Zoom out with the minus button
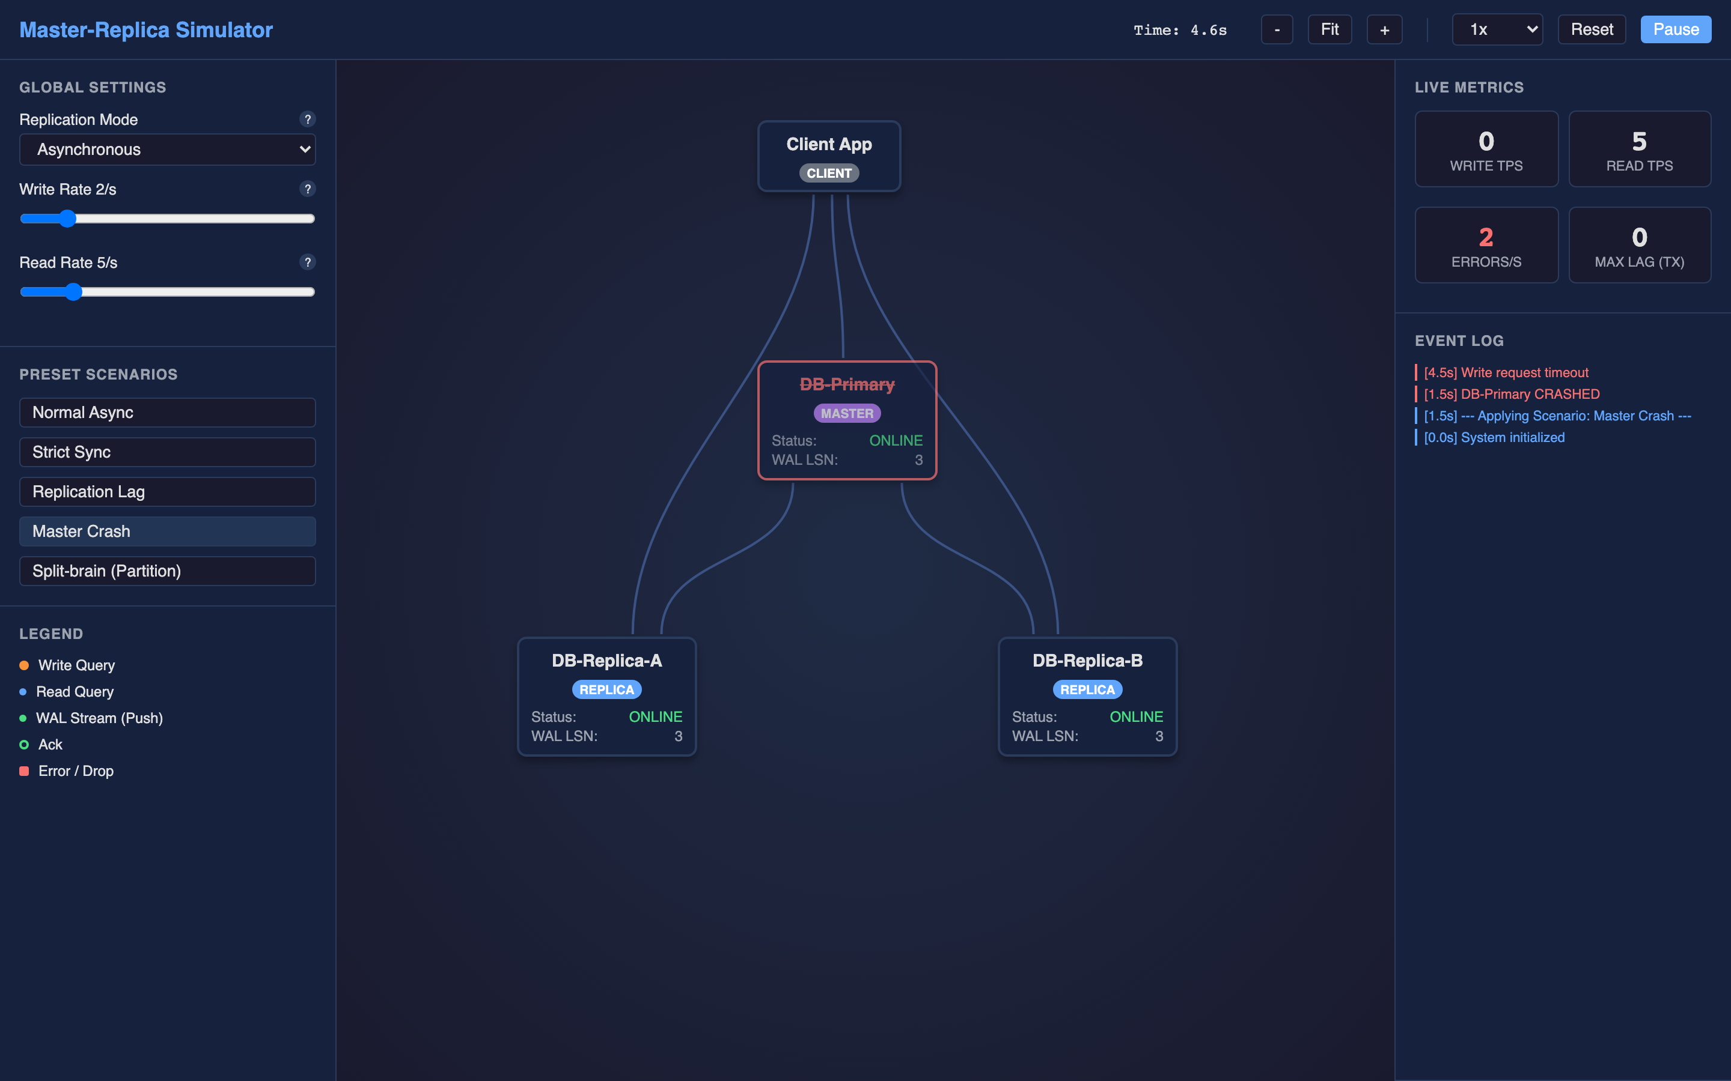The image size is (1731, 1081). (1277, 30)
